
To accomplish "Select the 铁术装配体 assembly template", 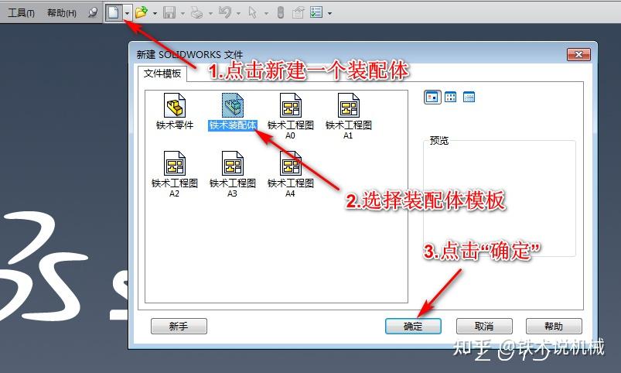I will (x=233, y=111).
